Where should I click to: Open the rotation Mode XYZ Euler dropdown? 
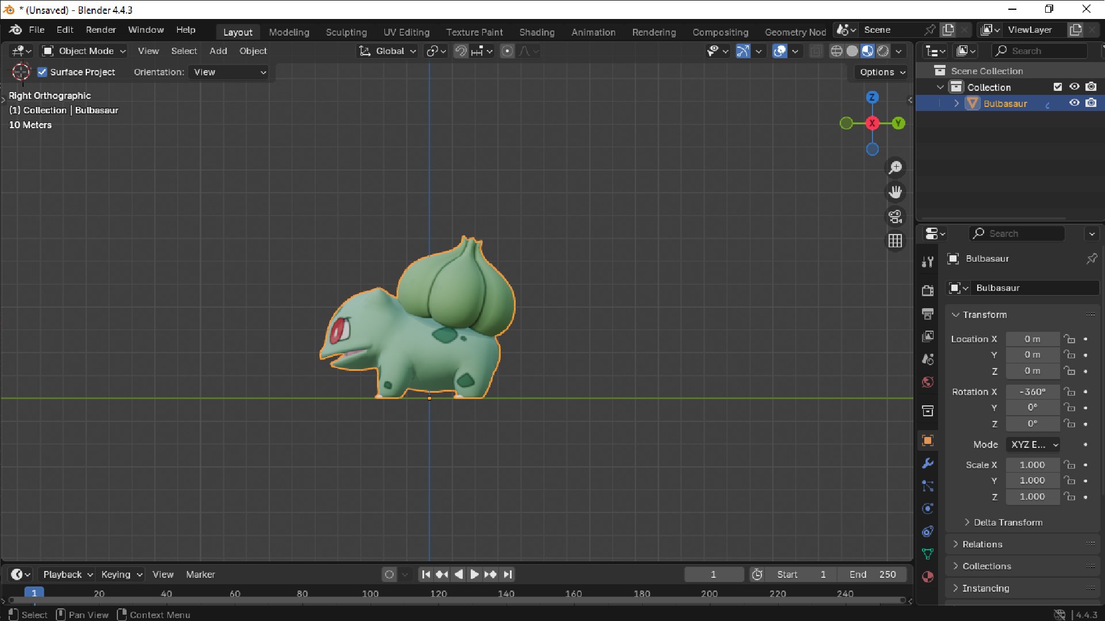coord(1033,445)
